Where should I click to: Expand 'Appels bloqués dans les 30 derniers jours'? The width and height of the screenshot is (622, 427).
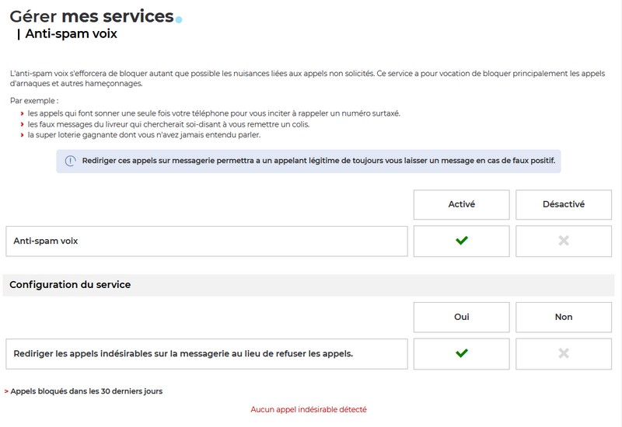click(86, 391)
